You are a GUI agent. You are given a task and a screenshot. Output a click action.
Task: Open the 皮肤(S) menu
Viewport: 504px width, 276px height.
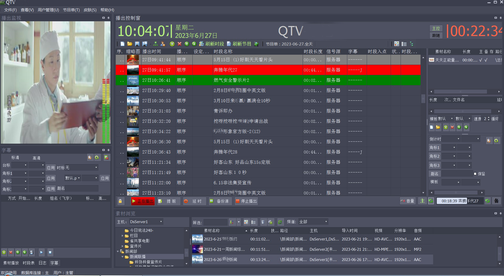[x=90, y=10]
